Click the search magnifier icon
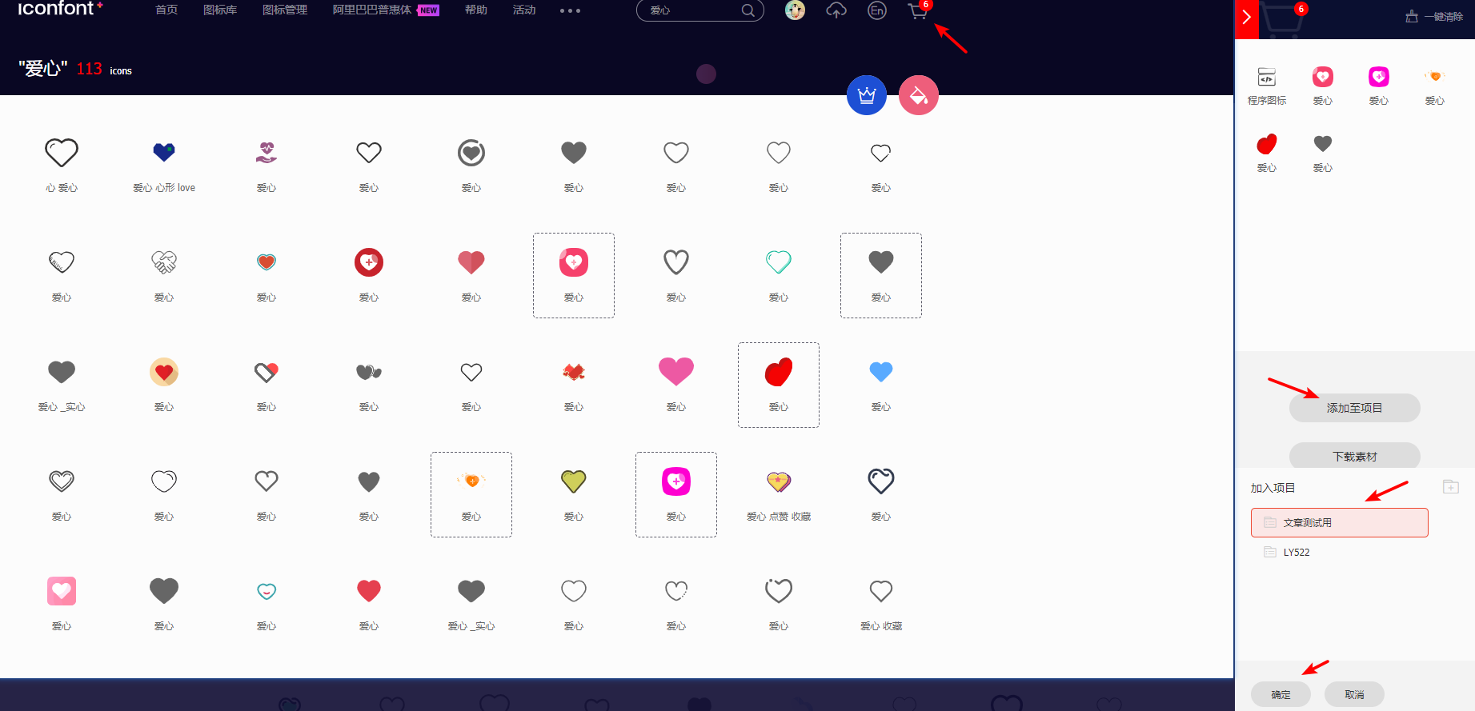Image resolution: width=1475 pixels, height=711 pixels. tap(748, 10)
